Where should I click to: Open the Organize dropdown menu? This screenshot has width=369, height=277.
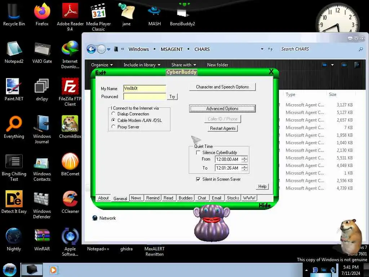(102, 65)
